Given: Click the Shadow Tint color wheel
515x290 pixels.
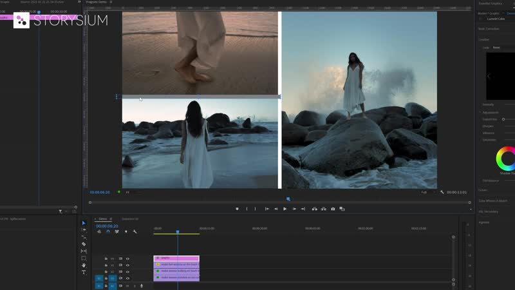Looking at the screenshot, I should (x=506, y=159).
